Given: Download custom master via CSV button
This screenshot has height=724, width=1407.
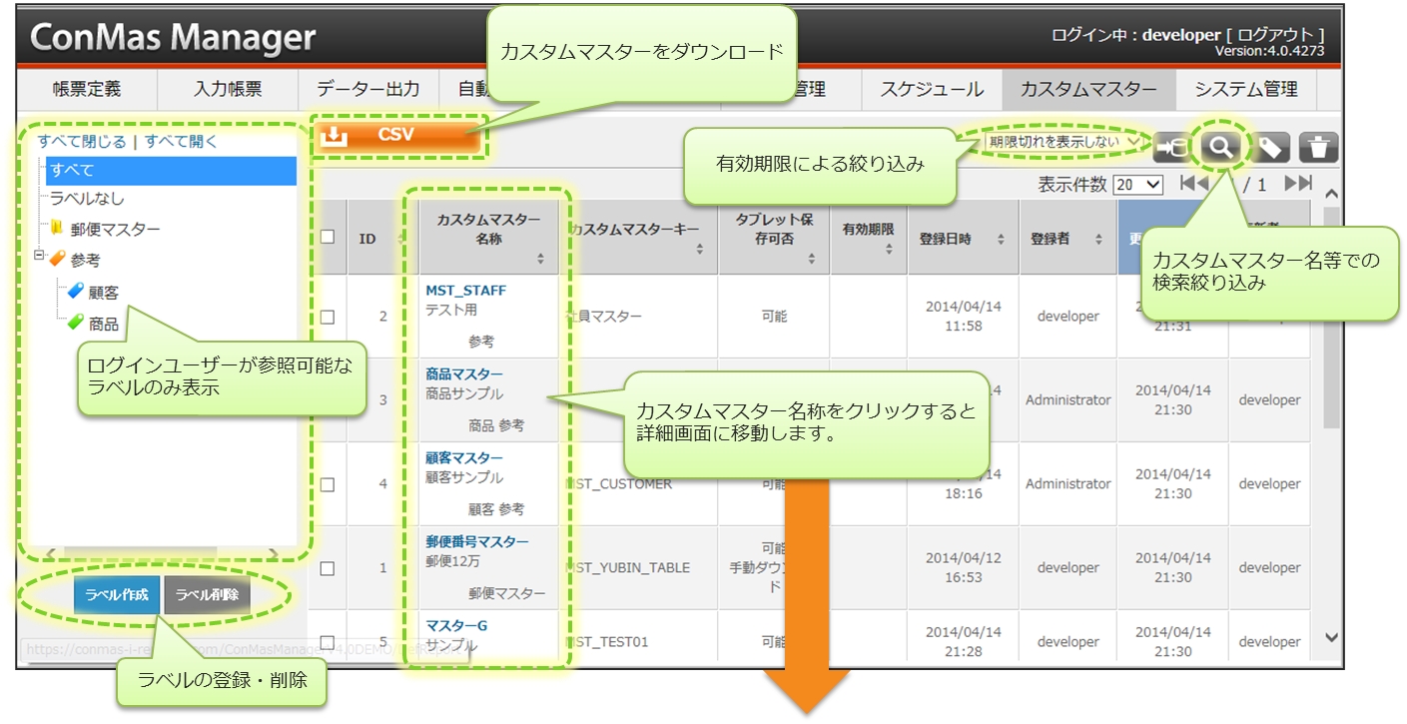Looking at the screenshot, I should point(396,136).
